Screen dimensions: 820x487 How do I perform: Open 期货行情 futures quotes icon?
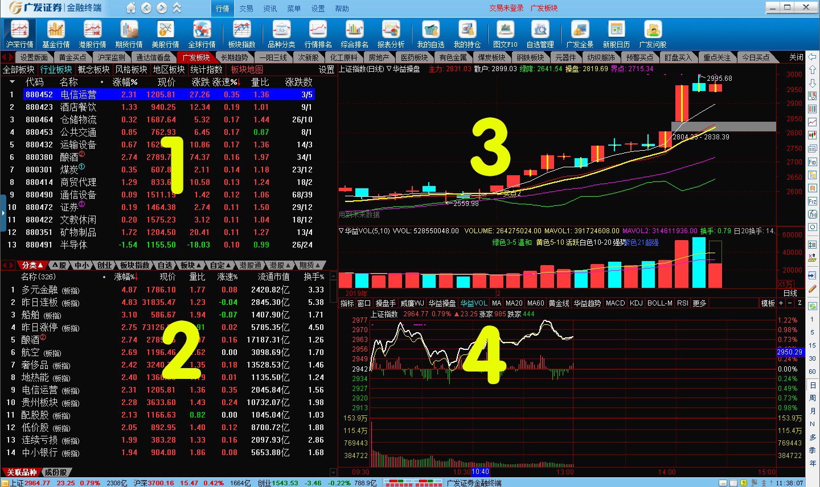click(129, 34)
